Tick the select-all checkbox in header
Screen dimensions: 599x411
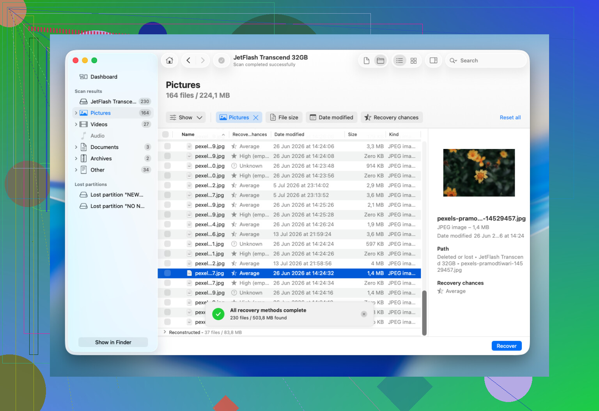165,134
